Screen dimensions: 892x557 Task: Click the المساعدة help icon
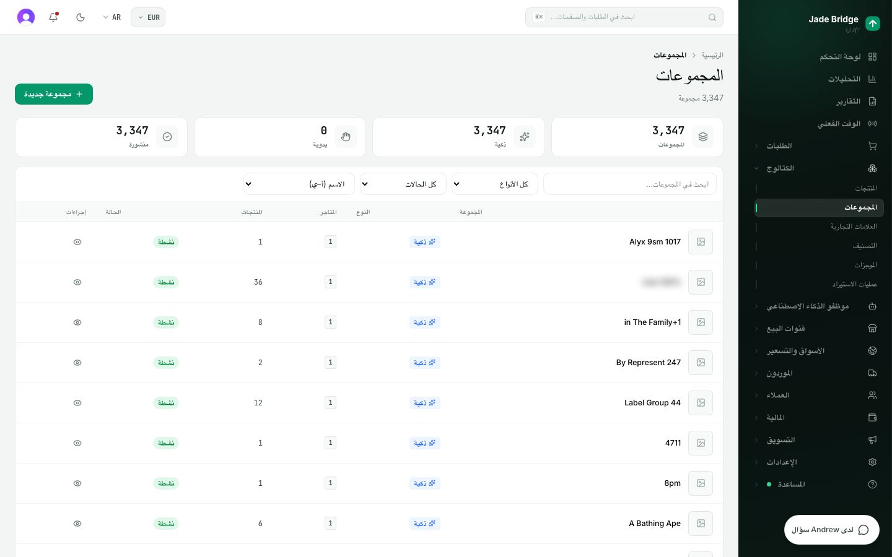[x=872, y=485]
